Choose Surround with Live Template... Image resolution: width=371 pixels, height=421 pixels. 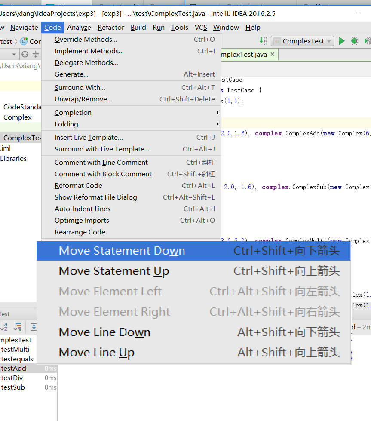131,149
